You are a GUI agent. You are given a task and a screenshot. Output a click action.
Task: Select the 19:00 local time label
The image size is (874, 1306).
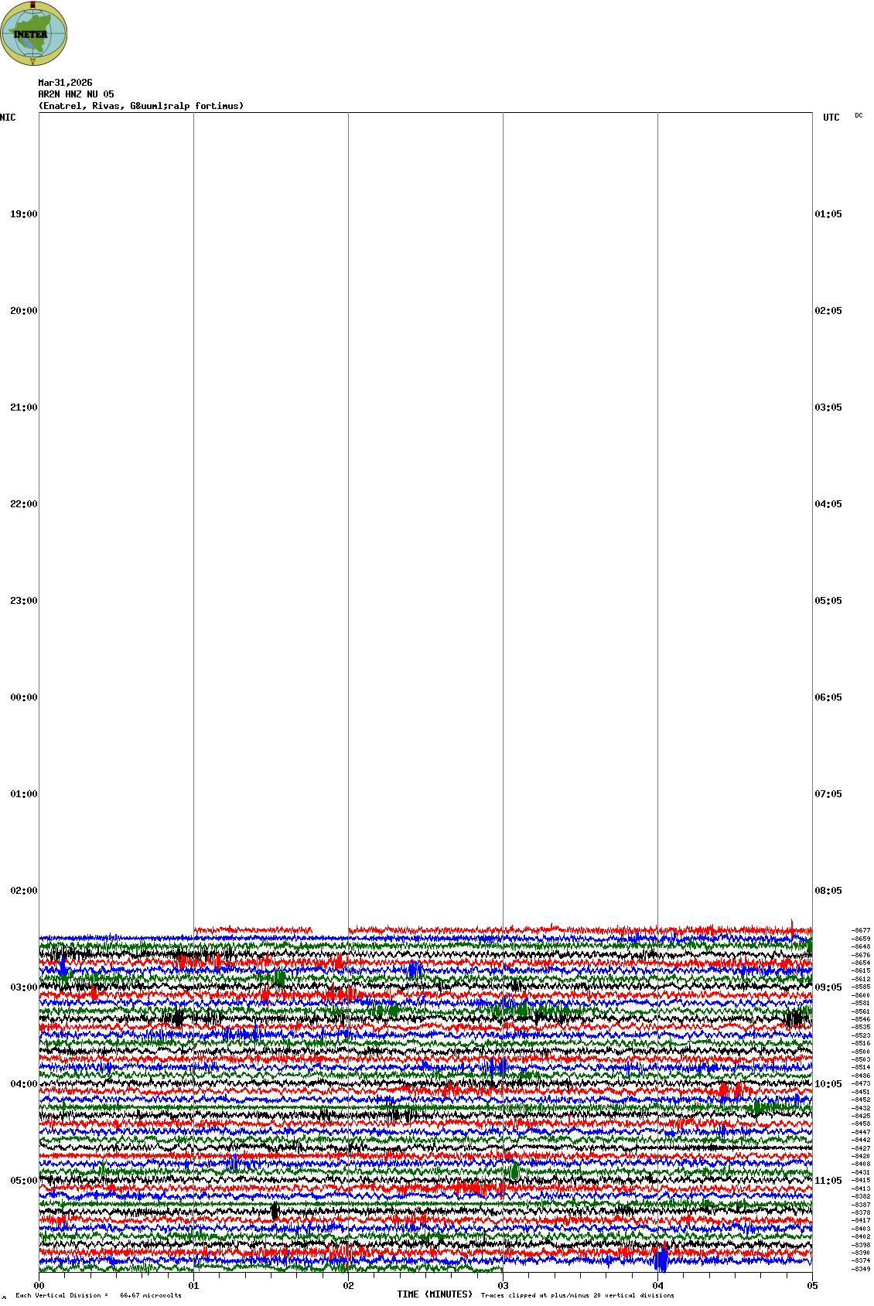[23, 214]
